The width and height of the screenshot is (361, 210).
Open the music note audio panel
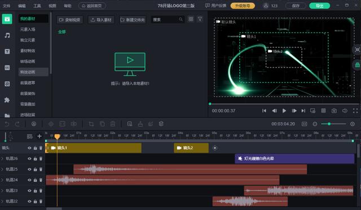pyautogui.click(x=7, y=35)
